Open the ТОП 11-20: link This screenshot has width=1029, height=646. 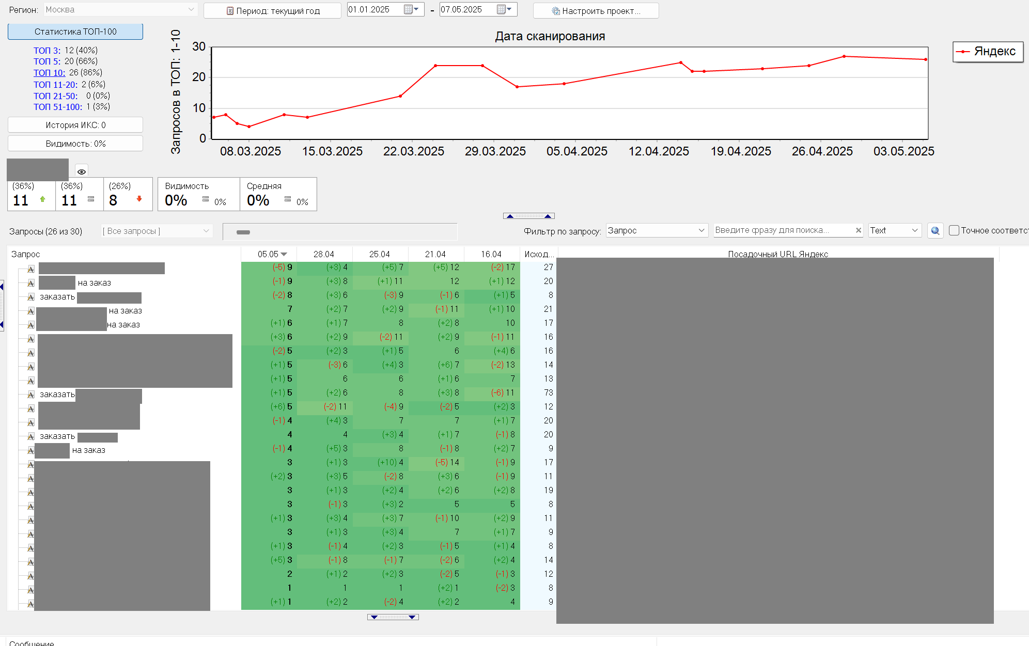(56, 84)
